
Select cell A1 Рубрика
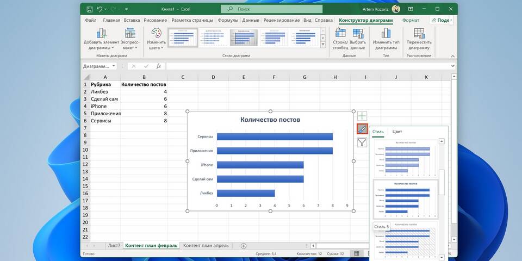(105, 84)
